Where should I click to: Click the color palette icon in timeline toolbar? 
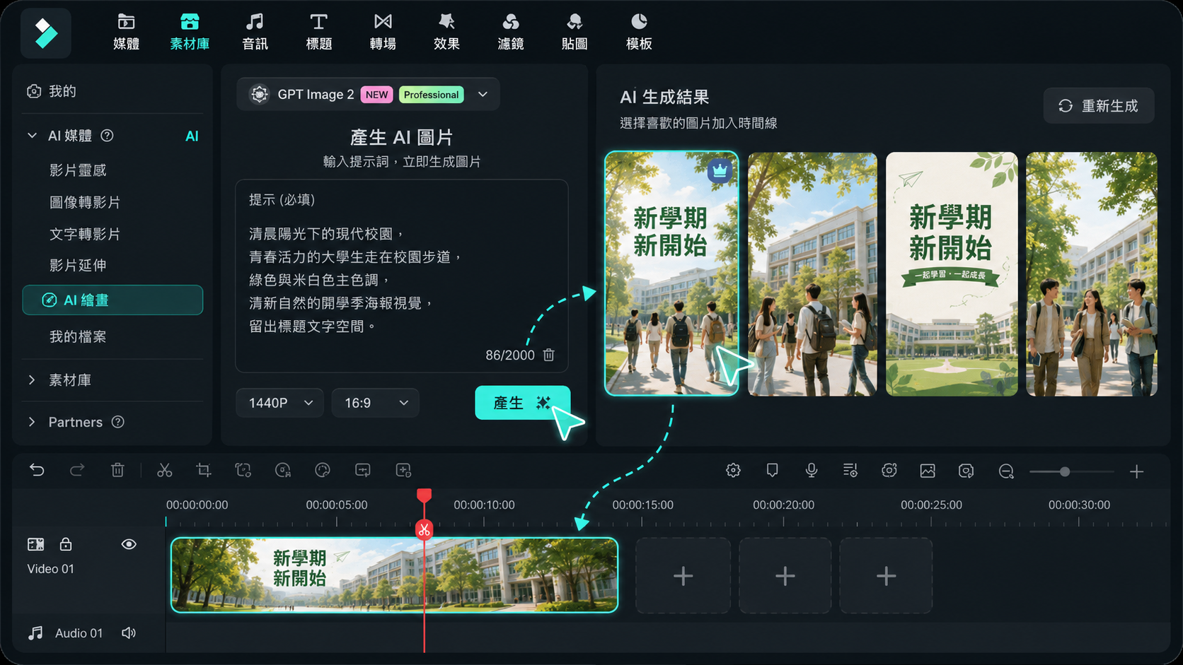(x=323, y=470)
